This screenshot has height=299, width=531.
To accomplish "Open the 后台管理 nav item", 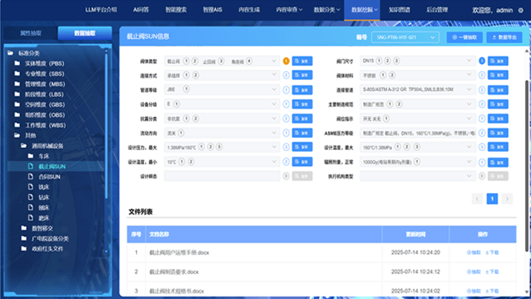I will coord(437,10).
